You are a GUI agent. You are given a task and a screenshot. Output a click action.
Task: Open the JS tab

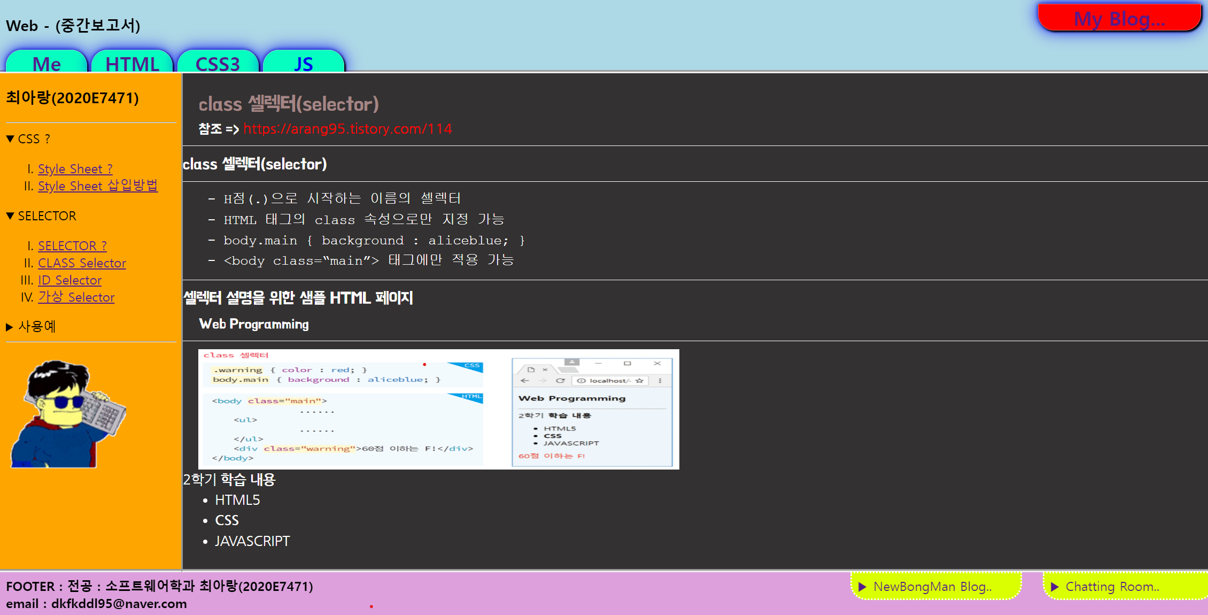coord(303,63)
